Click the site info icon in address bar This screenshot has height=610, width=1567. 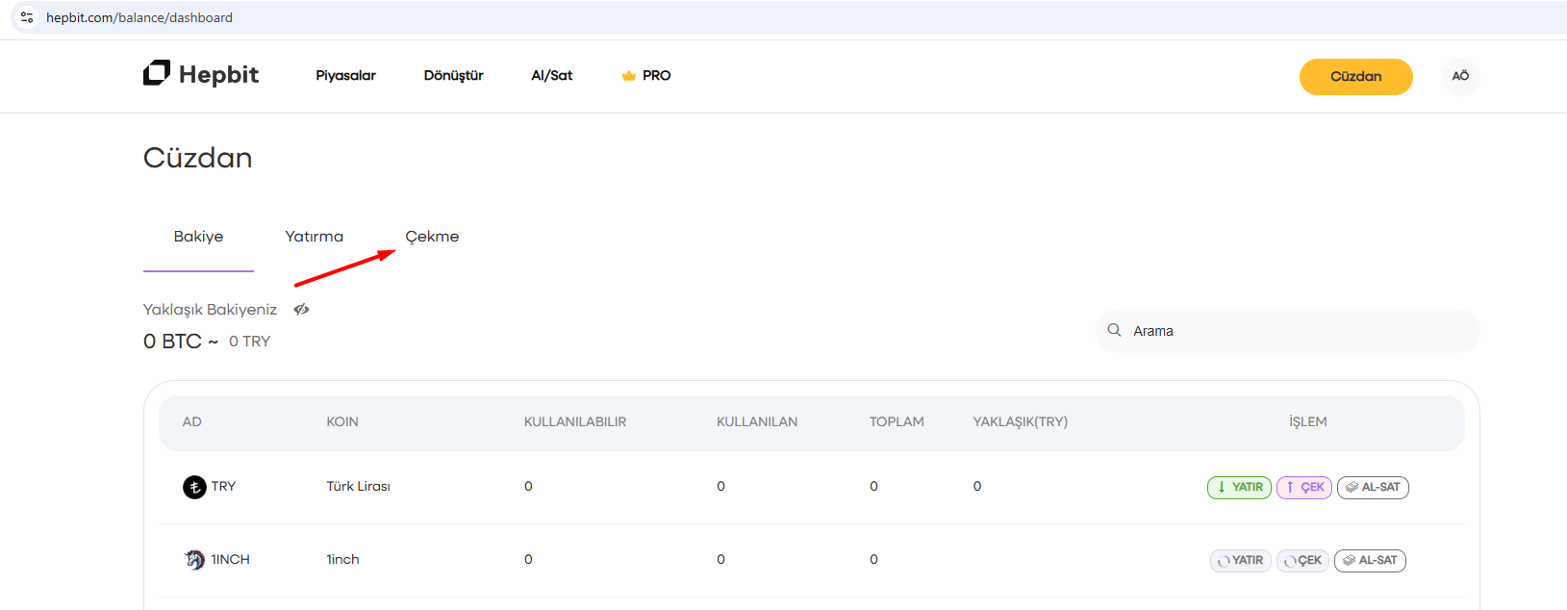tap(27, 17)
